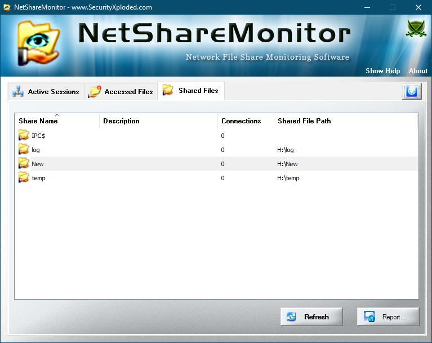Click the NetShareMonitor folder-eye logo
Viewport: 432px width, 343px height.
38,43
